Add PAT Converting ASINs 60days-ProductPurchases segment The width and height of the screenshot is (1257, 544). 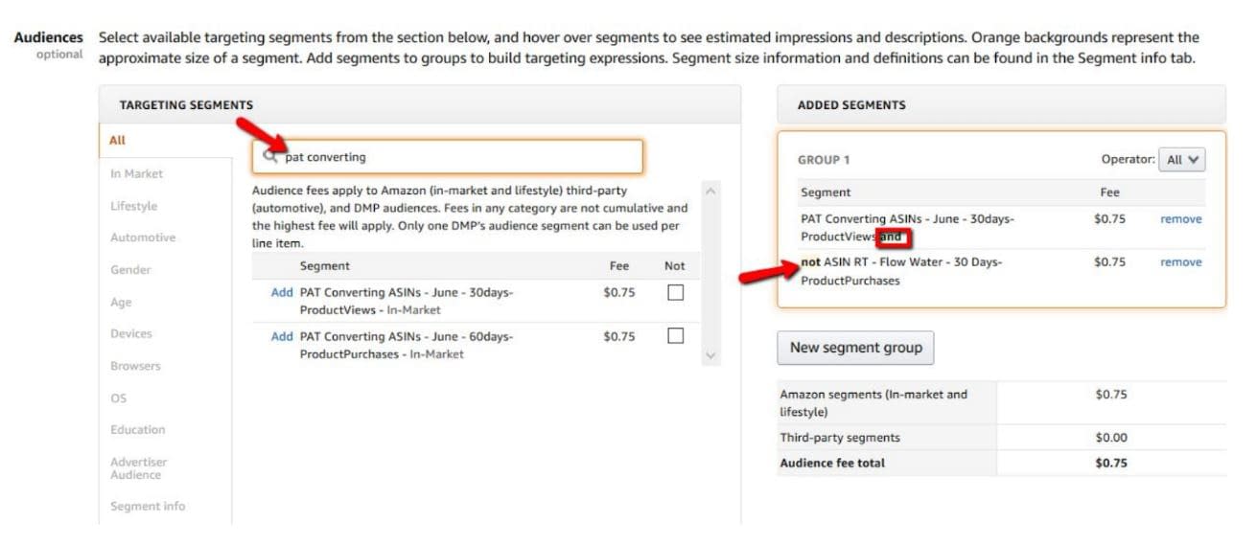pos(282,336)
